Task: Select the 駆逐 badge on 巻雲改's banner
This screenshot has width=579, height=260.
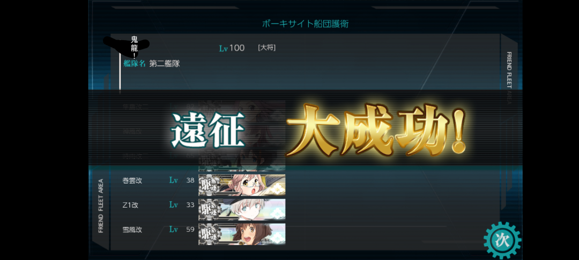Action: coord(210,185)
